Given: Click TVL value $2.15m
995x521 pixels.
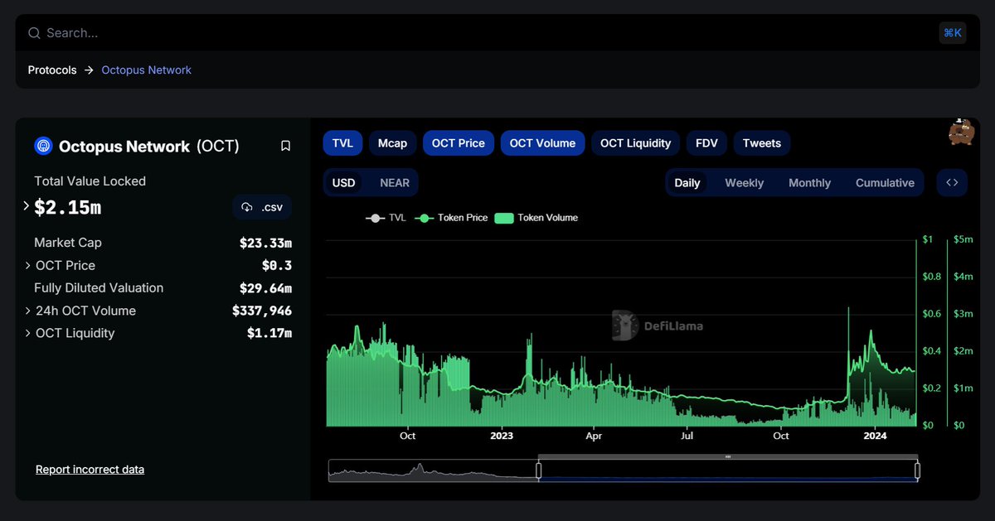Looking at the screenshot, I should (x=67, y=207).
